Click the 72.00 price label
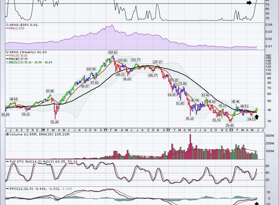 183,83
